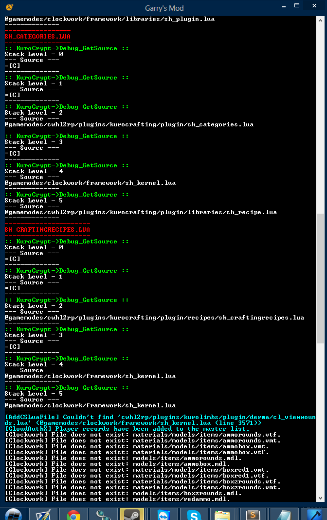This screenshot has width=327, height=520.
Task: Minimize the Garry's Mod console window
Action: point(284,6)
